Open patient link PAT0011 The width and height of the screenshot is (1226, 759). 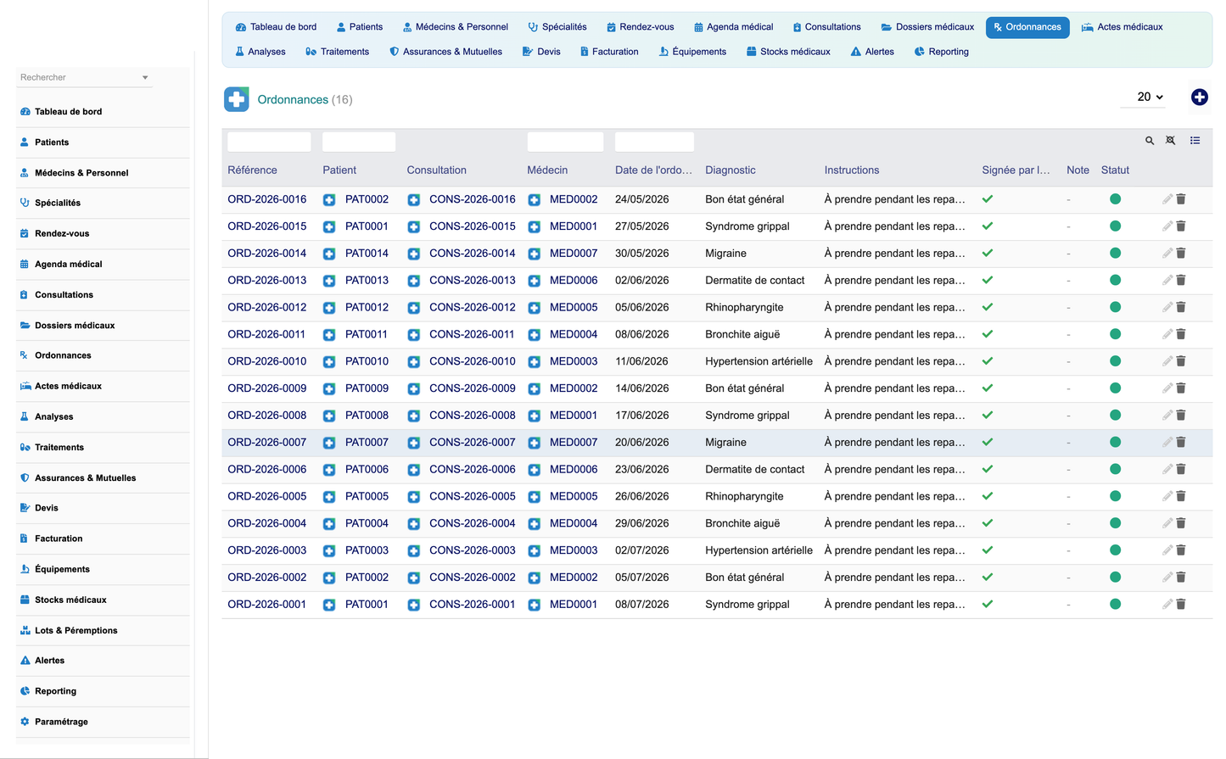point(366,335)
